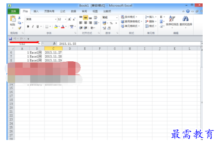Click the blue Help question icon
The width and height of the screenshot is (217, 146).
(x=188, y=11)
